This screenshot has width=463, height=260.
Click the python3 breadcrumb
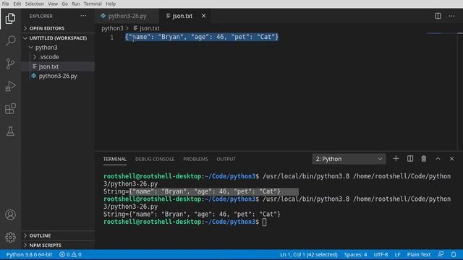click(112, 28)
